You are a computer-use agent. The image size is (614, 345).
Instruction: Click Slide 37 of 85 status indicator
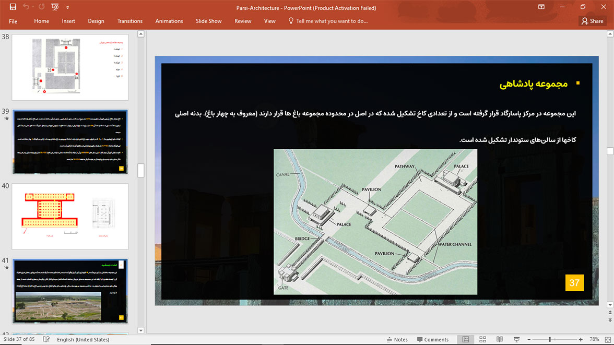(19, 339)
